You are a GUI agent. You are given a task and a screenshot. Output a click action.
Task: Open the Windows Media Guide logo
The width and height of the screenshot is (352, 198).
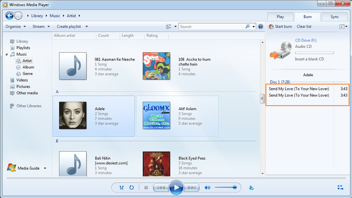[x=12, y=168]
